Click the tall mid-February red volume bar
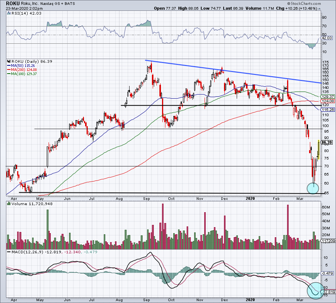Viewport: 336px width, 303px height. [x=288, y=227]
